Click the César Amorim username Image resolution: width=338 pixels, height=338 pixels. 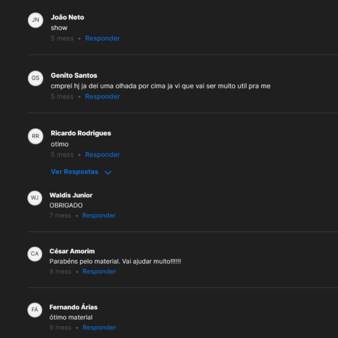72,251
